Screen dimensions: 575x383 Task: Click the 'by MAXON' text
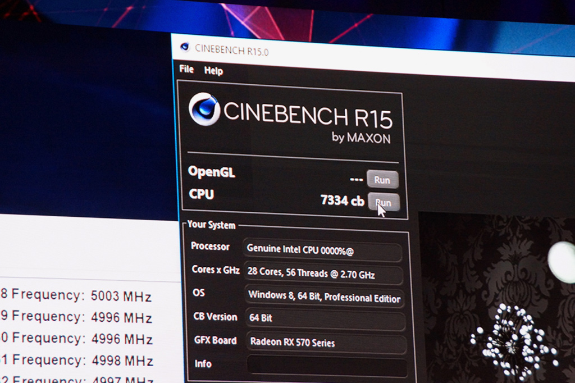point(361,138)
